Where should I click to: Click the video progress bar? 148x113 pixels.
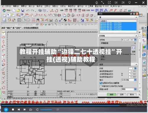click(x=64, y=105)
